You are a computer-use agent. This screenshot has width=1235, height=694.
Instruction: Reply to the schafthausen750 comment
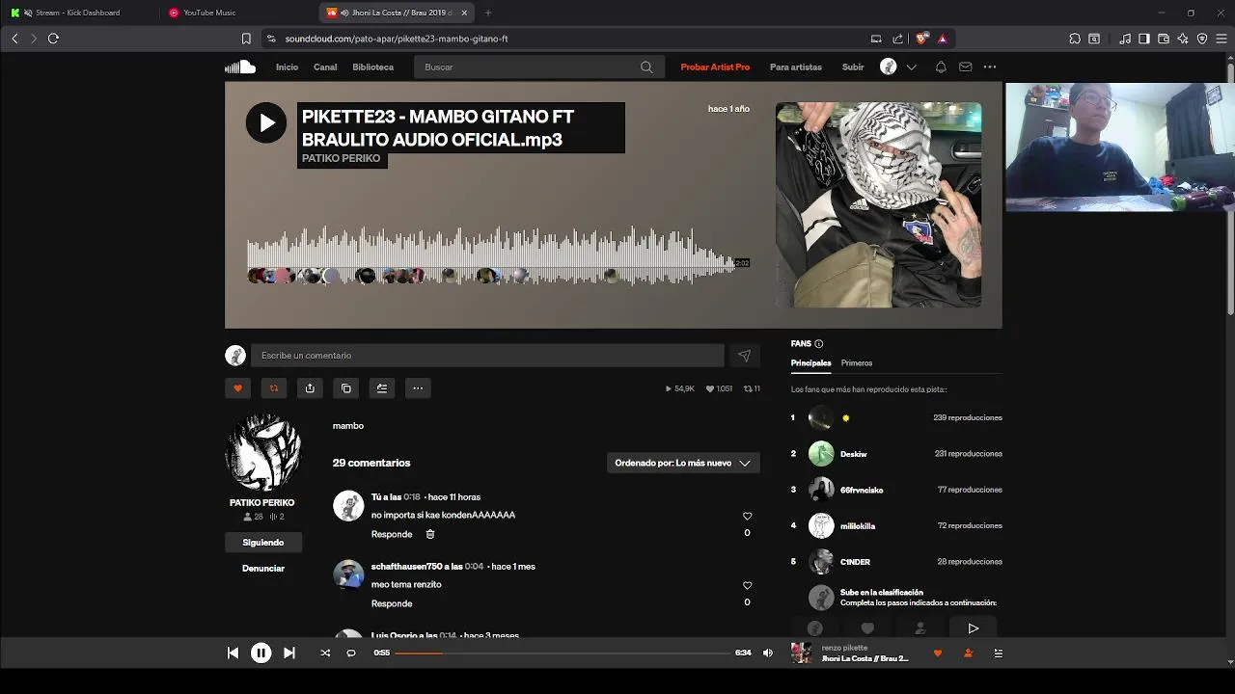(392, 603)
